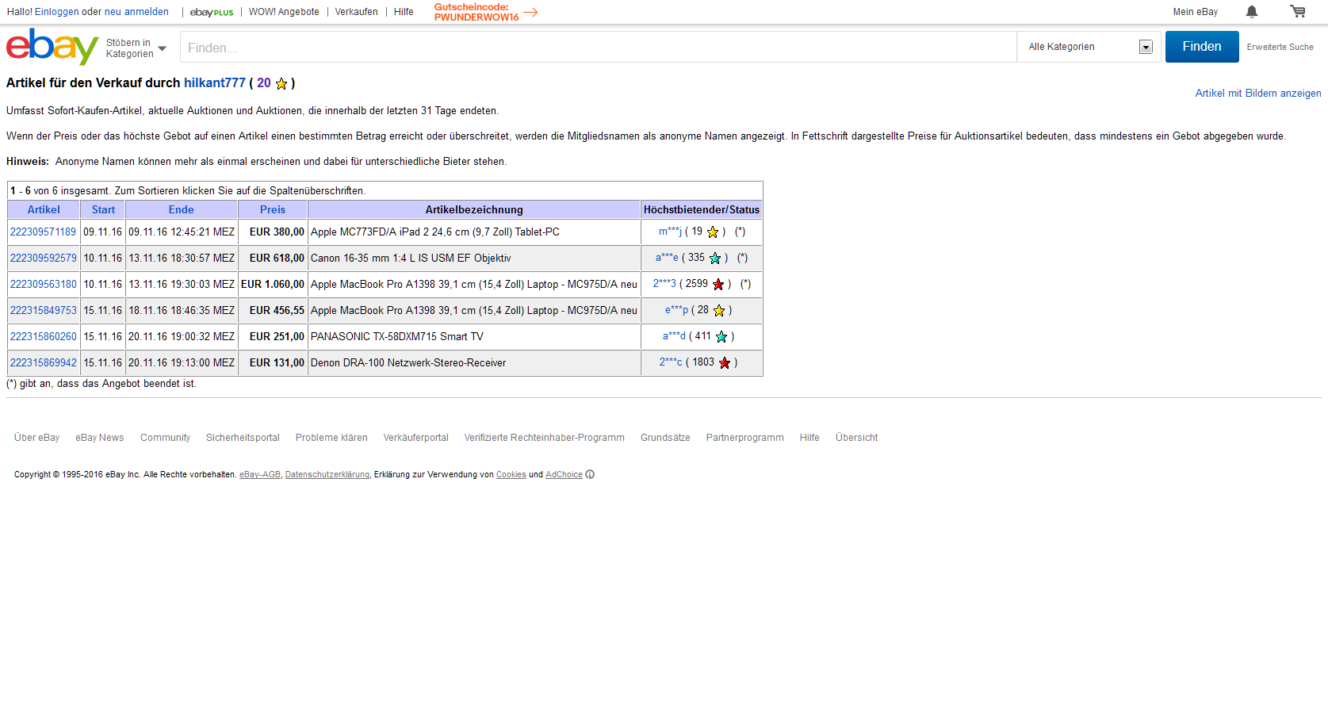
Task: Open Community footer link
Action: point(165,438)
